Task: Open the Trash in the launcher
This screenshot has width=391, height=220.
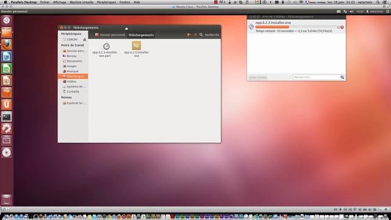Action: point(7,200)
